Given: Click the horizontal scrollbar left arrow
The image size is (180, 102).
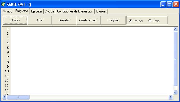Looking at the screenshot, I should (4, 97).
